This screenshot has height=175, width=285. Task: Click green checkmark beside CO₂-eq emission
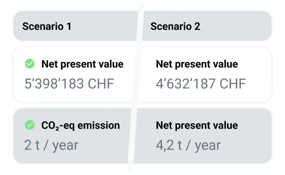tap(30, 125)
